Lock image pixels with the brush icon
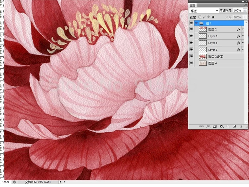The image size is (249, 187). [x=204, y=17]
